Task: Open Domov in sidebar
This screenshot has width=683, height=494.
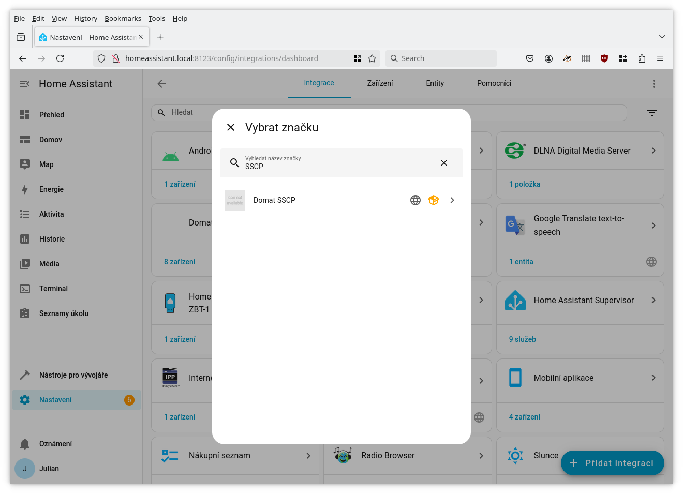Action: (x=77, y=140)
